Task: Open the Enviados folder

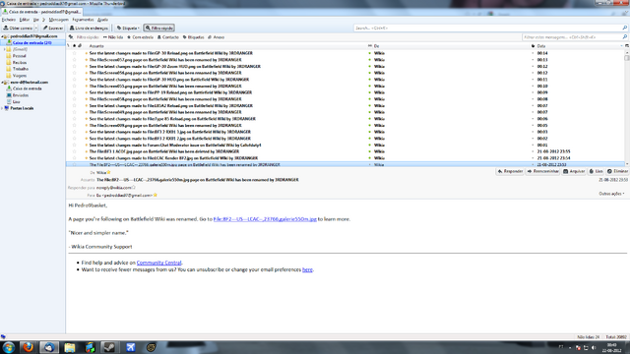Action: coord(20,95)
